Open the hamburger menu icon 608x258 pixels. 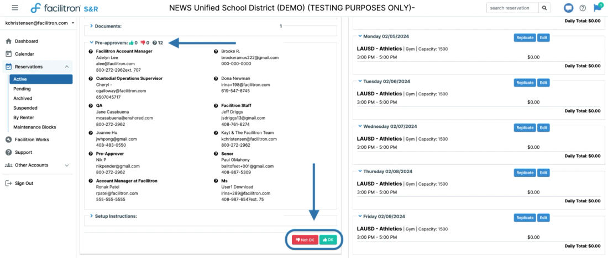click(15, 8)
